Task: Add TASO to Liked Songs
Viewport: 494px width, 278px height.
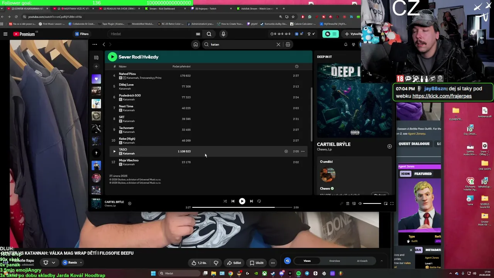Action: tap(286, 151)
